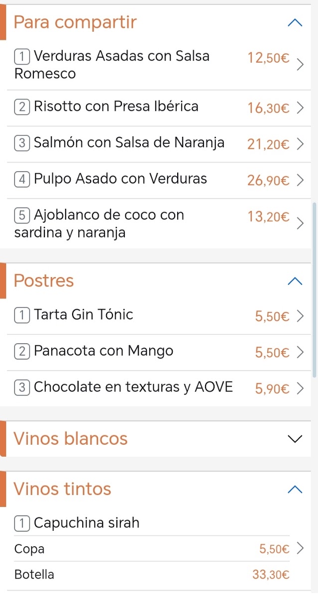Click the vertical scrollbar on the right
318x597 pixels.
click(314, 289)
